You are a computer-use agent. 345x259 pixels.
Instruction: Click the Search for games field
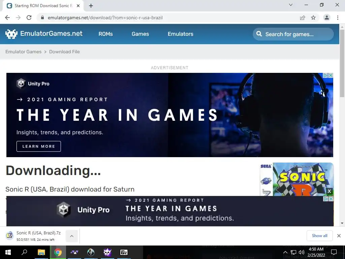(x=293, y=34)
